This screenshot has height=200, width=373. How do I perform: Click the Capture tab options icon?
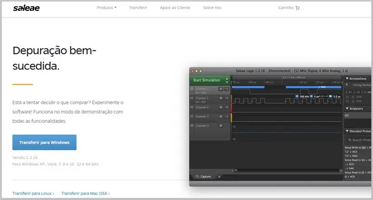[x=219, y=177]
